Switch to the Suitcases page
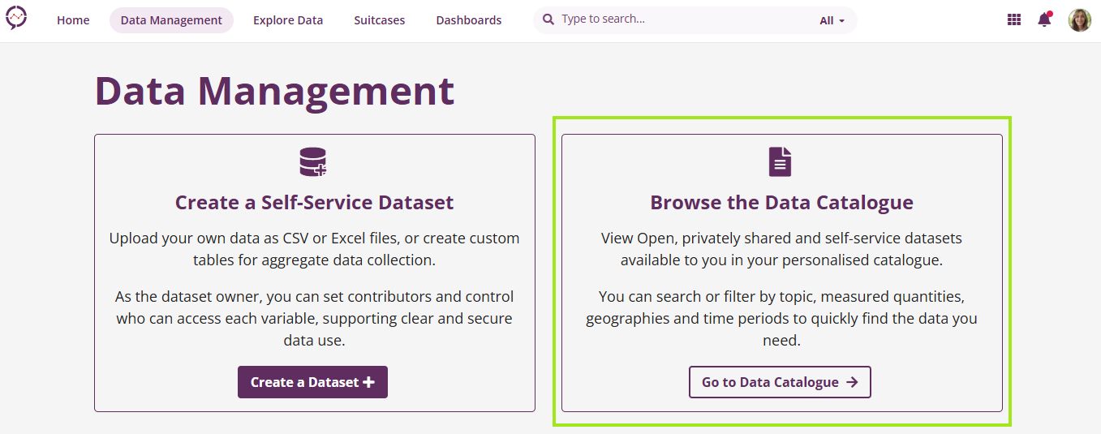The height and width of the screenshot is (434, 1101). pos(379,20)
